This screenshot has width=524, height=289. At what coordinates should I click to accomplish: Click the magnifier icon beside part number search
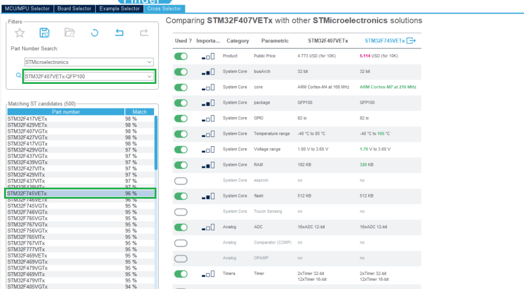click(19, 75)
